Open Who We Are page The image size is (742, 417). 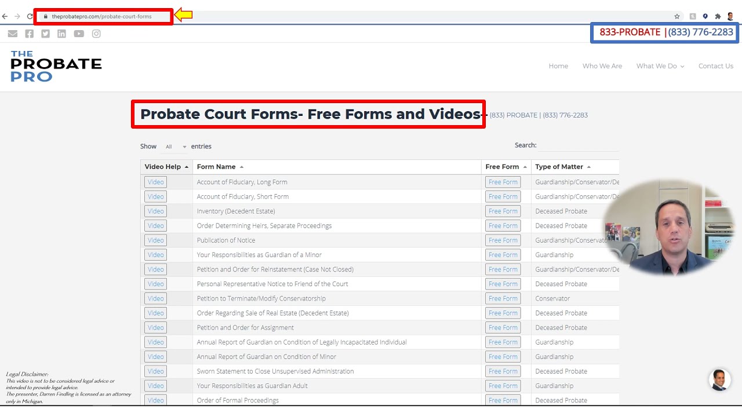(x=602, y=66)
